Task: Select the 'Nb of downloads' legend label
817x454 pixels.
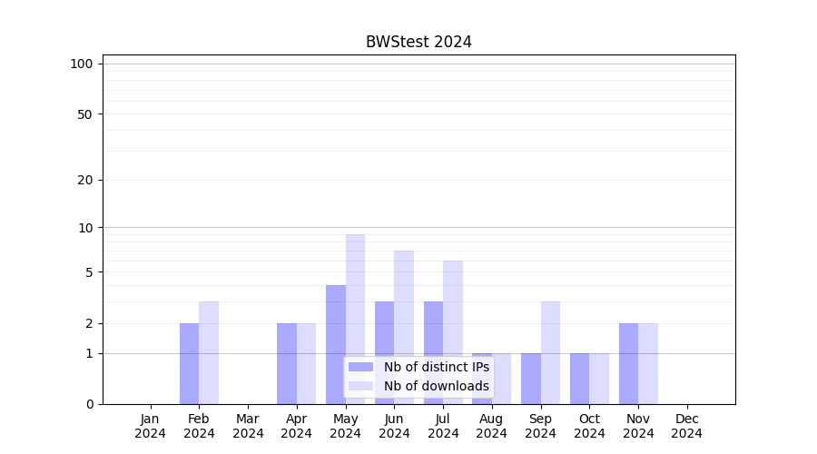Action: click(x=436, y=386)
